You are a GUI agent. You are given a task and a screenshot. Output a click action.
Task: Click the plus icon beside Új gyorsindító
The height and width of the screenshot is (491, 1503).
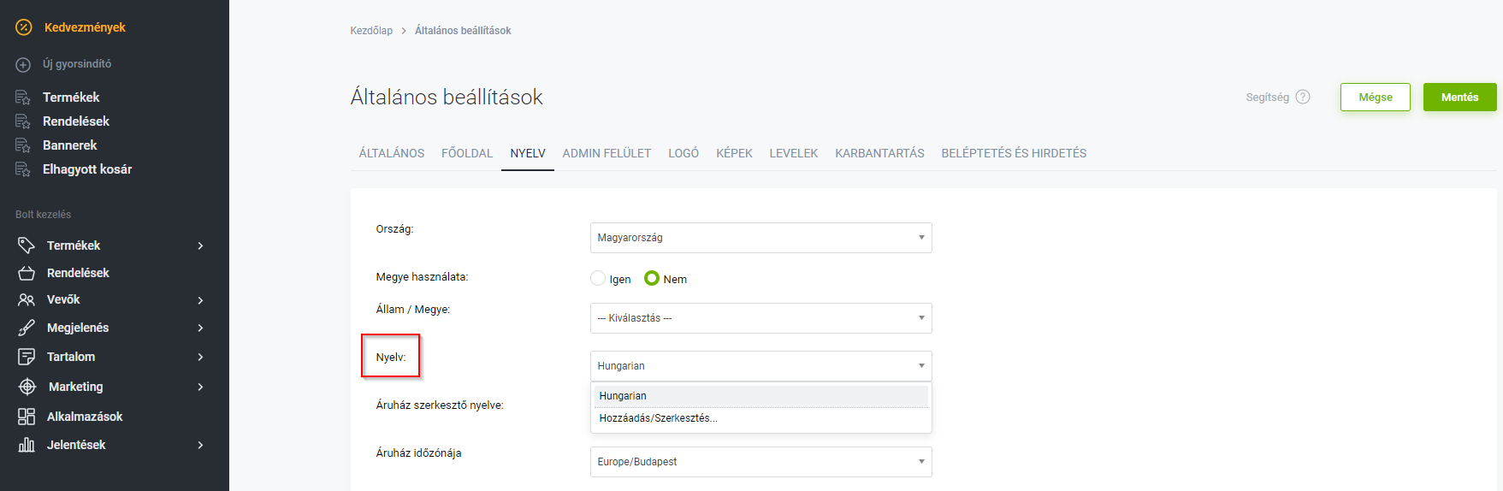coord(24,65)
